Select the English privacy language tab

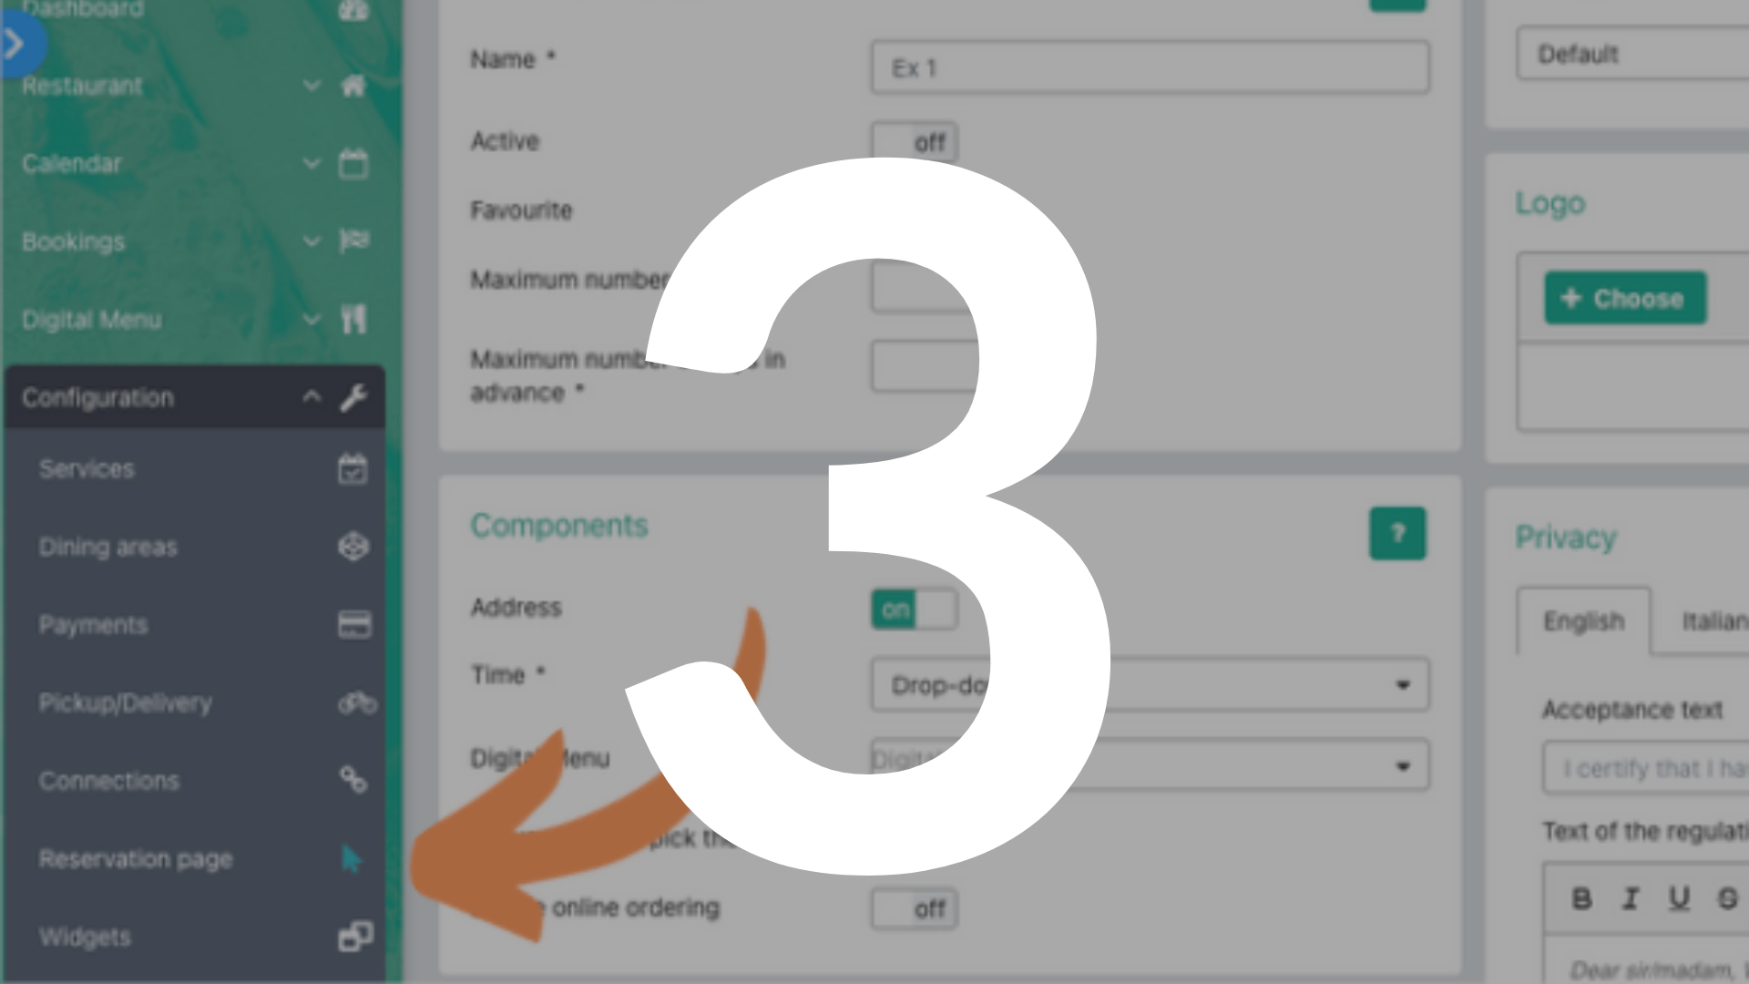pos(1583,622)
